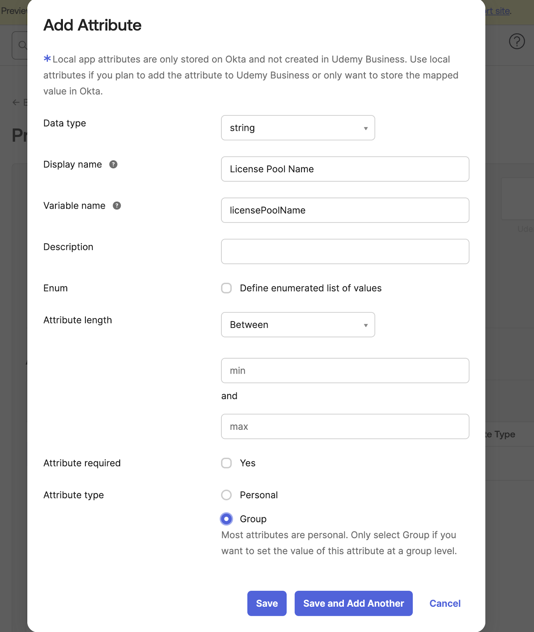Check the Attribute required Yes box
The height and width of the screenshot is (632, 534).
click(226, 463)
